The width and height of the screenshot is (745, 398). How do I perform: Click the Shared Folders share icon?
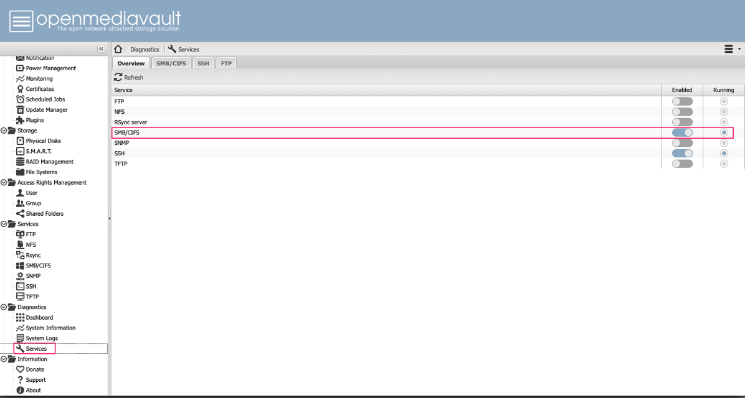tap(20, 214)
